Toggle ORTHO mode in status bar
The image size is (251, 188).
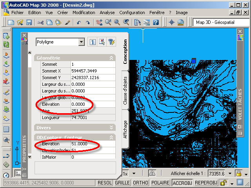pyautogui.click(x=141, y=183)
